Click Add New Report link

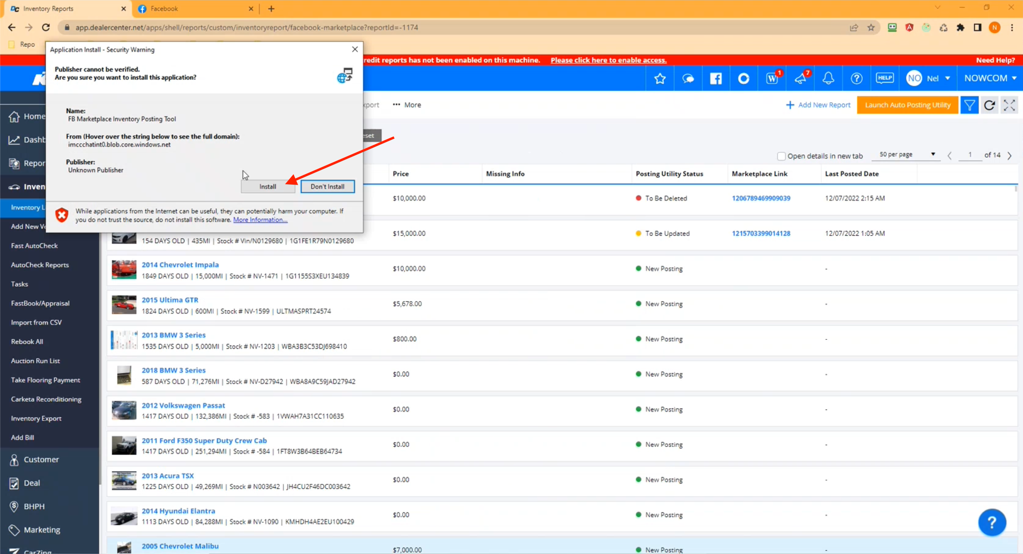(x=818, y=105)
